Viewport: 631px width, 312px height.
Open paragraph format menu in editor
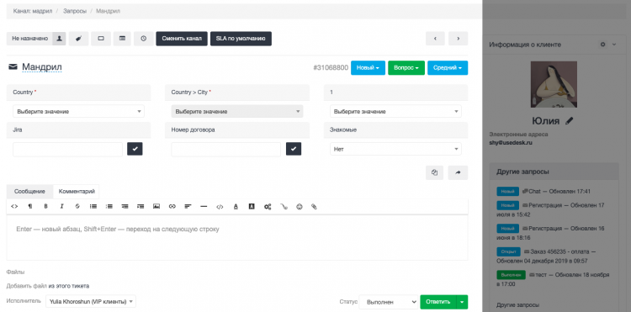click(x=30, y=206)
